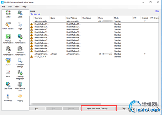This screenshot has height=115, width=162.
Task: Click Enabled Y in Johnson row
Action: click(x=145, y=54)
